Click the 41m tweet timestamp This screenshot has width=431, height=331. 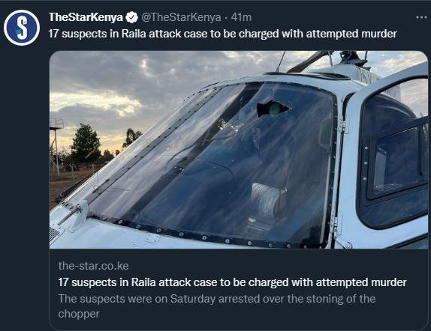pos(241,17)
